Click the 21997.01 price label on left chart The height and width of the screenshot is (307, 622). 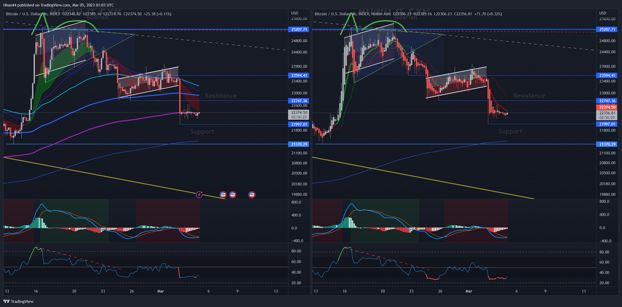(x=299, y=124)
